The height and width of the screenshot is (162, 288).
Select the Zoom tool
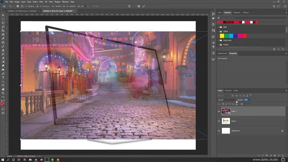click(x=3, y=93)
